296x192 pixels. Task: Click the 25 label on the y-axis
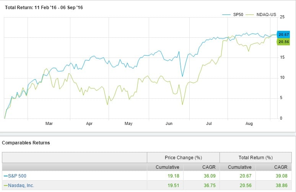(x=282, y=17)
